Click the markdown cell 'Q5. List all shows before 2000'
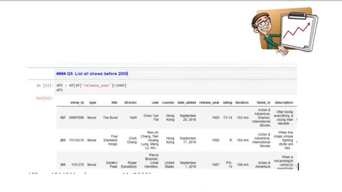342x192 pixels. coord(176,74)
